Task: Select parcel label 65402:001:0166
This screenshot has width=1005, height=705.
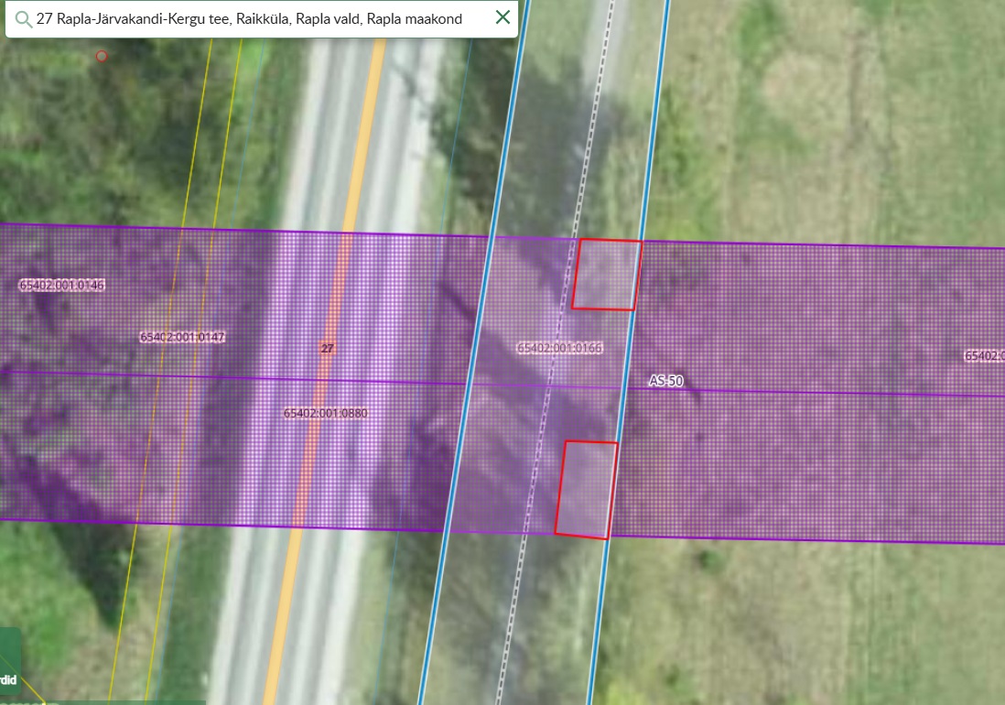Action: point(559,348)
